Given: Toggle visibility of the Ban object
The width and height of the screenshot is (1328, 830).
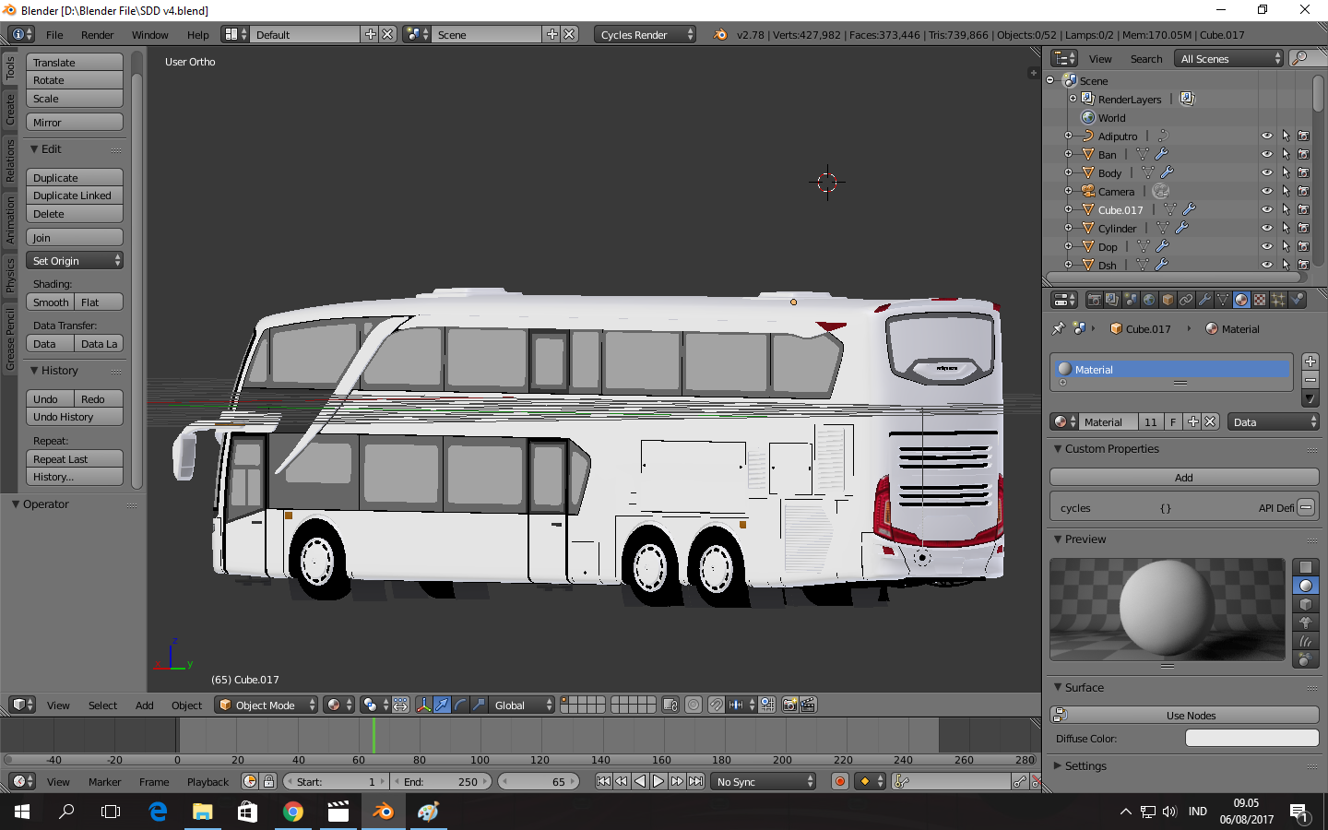Looking at the screenshot, I should point(1266,154).
